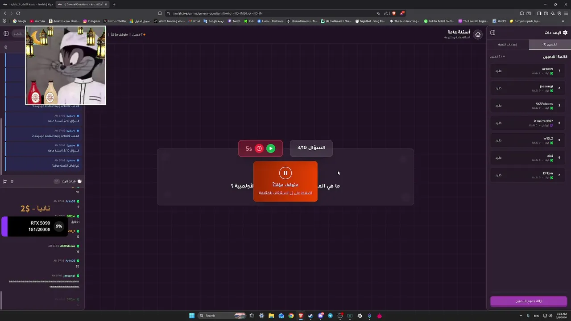Click the browser back arrow

pyautogui.click(x=5, y=13)
